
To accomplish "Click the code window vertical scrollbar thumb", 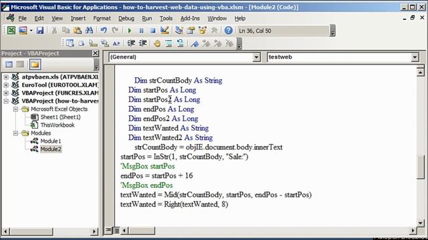I will point(421,167).
